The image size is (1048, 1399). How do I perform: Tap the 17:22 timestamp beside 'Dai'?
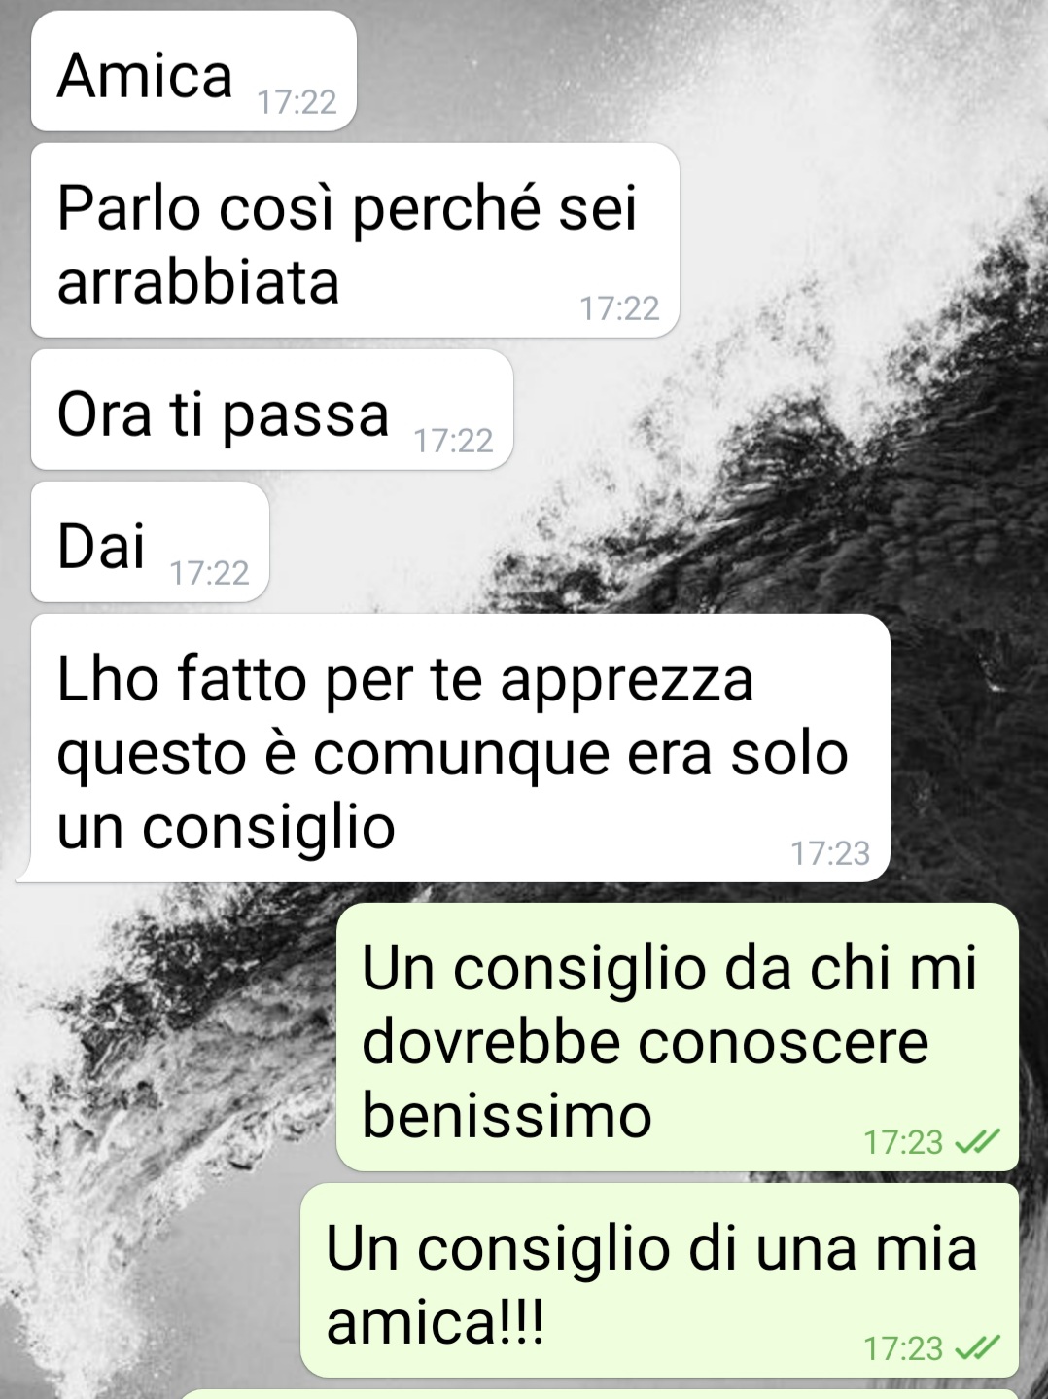point(209,573)
